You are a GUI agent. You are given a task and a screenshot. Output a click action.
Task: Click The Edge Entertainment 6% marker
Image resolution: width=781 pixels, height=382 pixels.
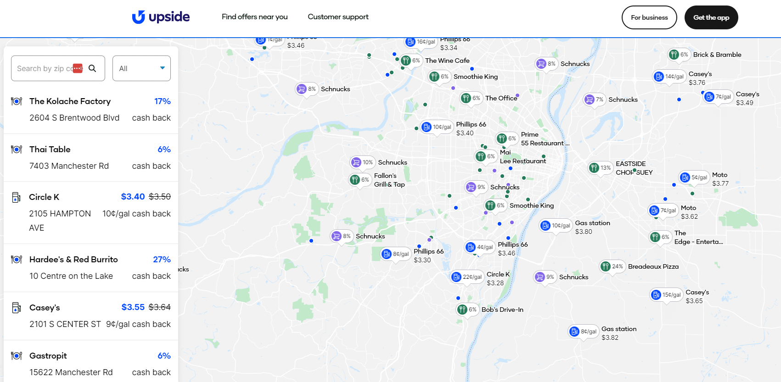pyautogui.click(x=660, y=237)
